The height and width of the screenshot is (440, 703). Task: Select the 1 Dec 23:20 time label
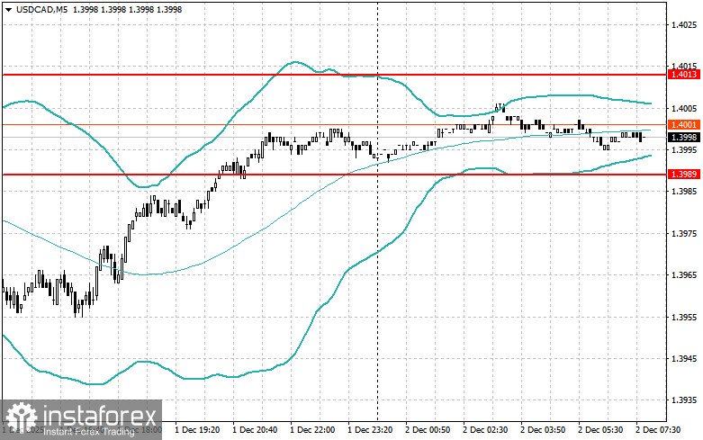tap(370, 430)
